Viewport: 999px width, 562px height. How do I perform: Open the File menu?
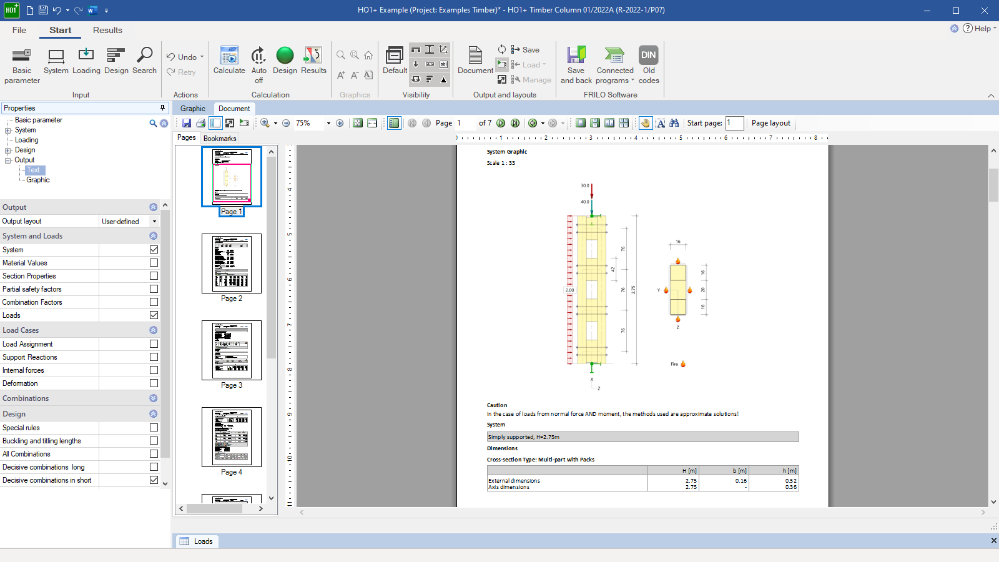(19, 30)
